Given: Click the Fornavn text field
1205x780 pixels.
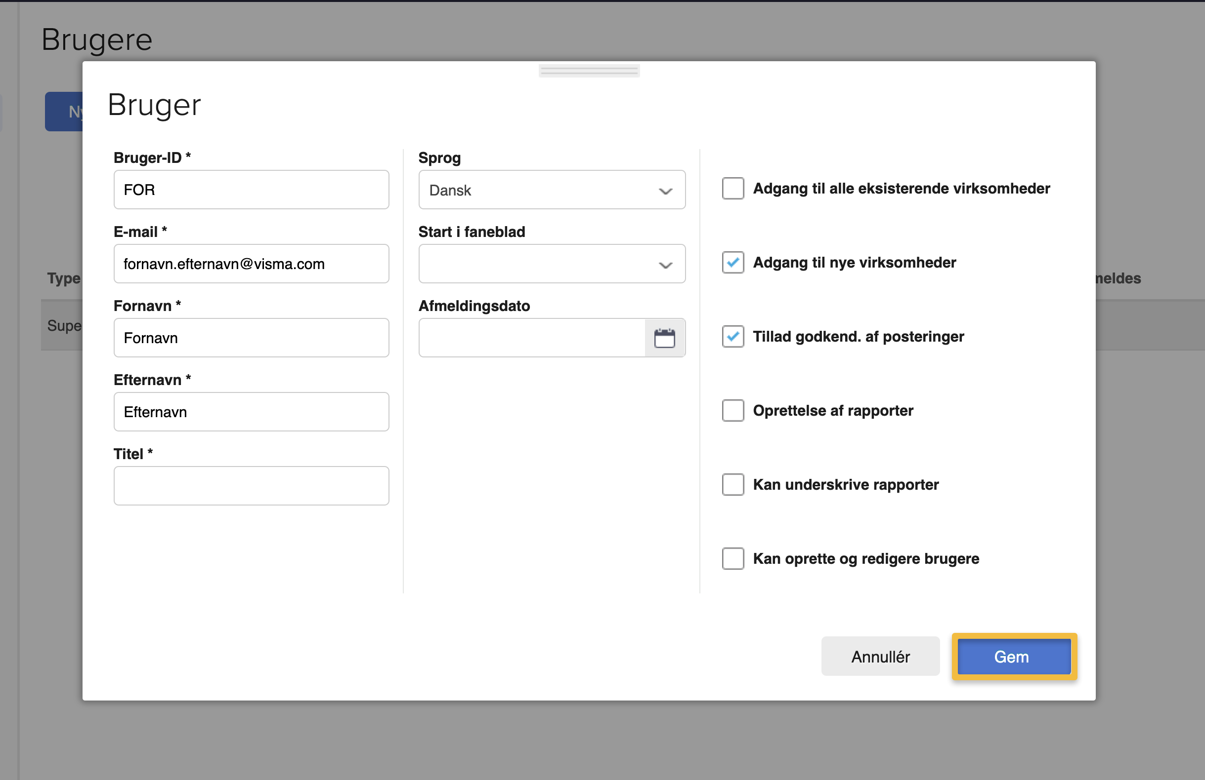Looking at the screenshot, I should coord(251,338).
